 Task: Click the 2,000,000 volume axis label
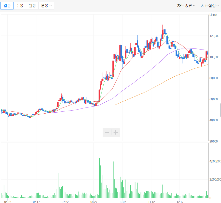point(215,180)
